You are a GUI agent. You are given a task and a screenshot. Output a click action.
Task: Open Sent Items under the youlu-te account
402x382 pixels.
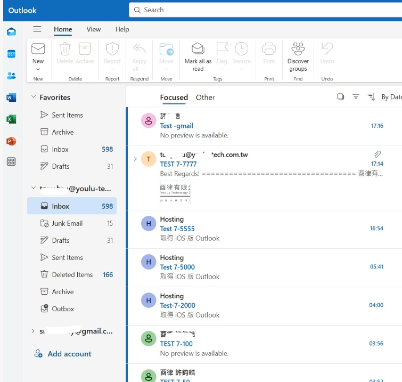[x=72, y=257]
